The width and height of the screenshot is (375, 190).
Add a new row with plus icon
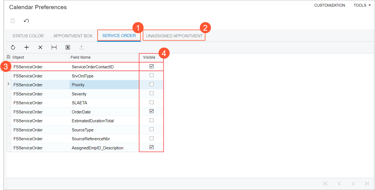(x=27, y=47)
